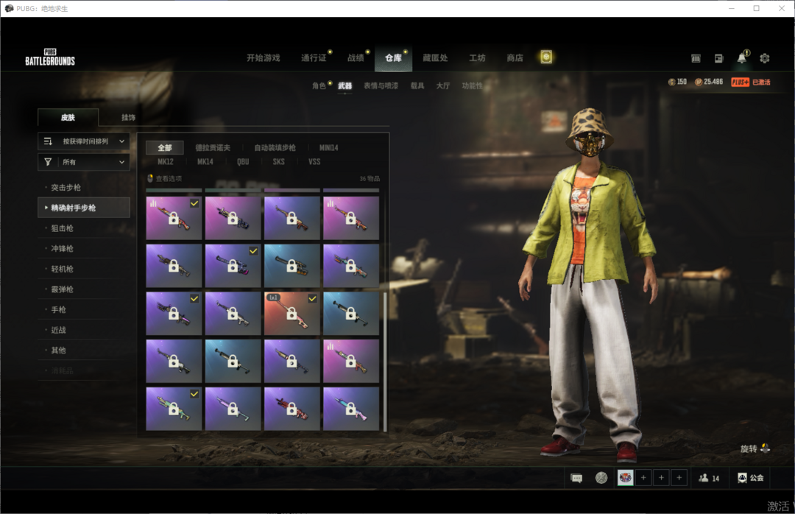Switch to the 载具 sub-tab
Screen dimensions: 795x514
(417, 85)
